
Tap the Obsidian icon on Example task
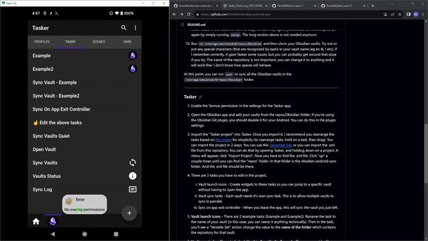[x=132, y=56]
